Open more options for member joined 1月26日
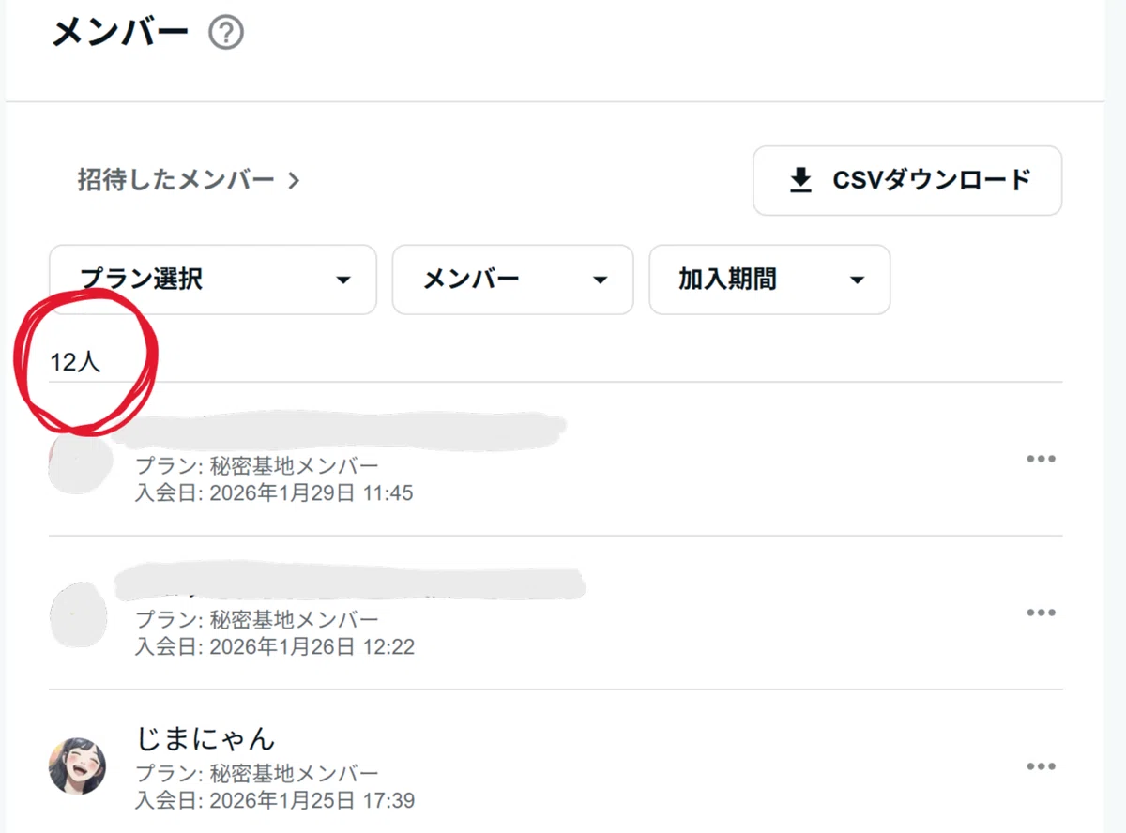1126x833 pixels. (x=1041, y=613)
